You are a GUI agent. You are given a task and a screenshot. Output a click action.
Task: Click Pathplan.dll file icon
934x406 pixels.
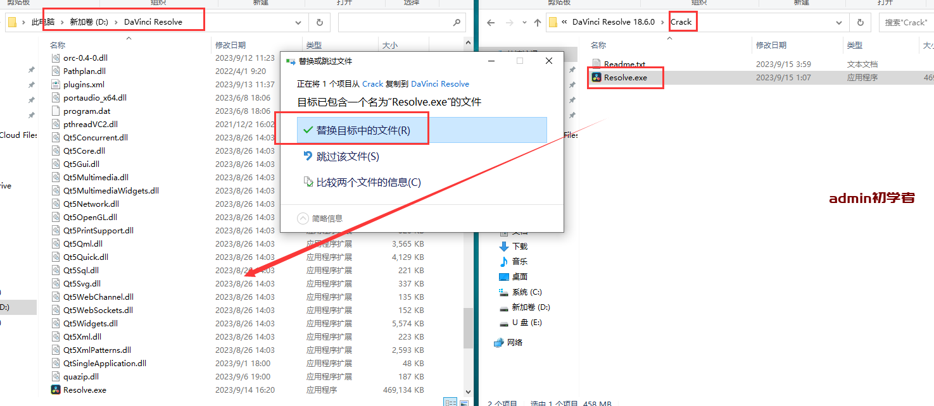tap(56, 71)
